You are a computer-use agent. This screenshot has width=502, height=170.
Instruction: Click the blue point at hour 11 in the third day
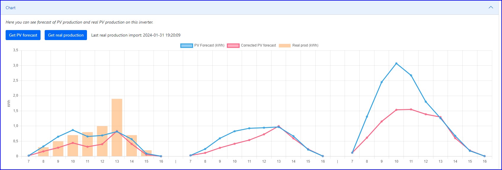[x=411, y=75]
